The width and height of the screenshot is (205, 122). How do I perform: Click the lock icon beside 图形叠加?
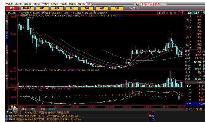(95, 13)
